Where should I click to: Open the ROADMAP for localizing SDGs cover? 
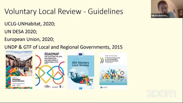[x=50, y=70]
